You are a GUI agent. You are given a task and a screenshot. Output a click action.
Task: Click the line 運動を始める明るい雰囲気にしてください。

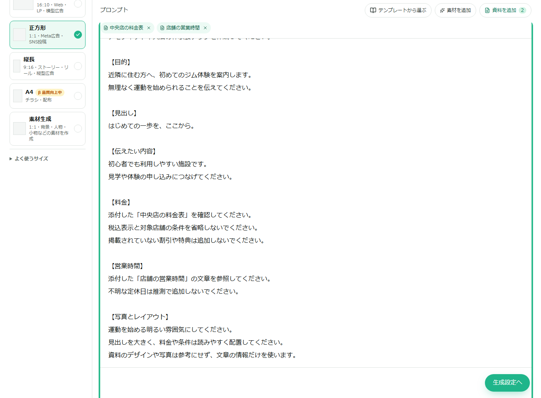pyautogui.click(x=170, y=330)
